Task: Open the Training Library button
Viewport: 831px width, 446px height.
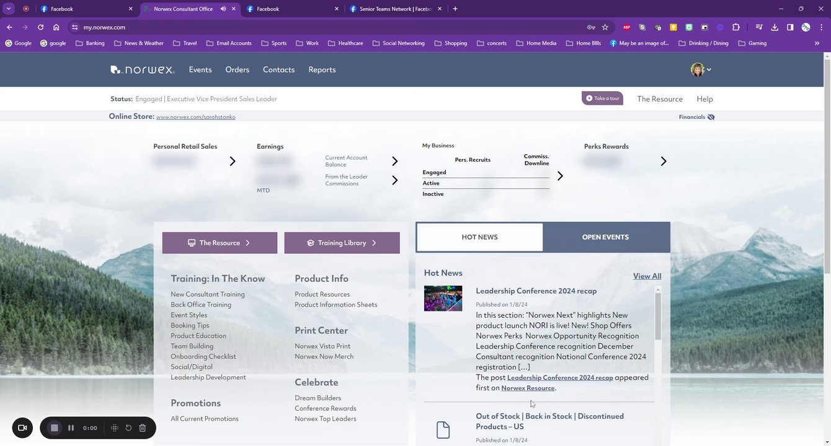Action: 342,243
